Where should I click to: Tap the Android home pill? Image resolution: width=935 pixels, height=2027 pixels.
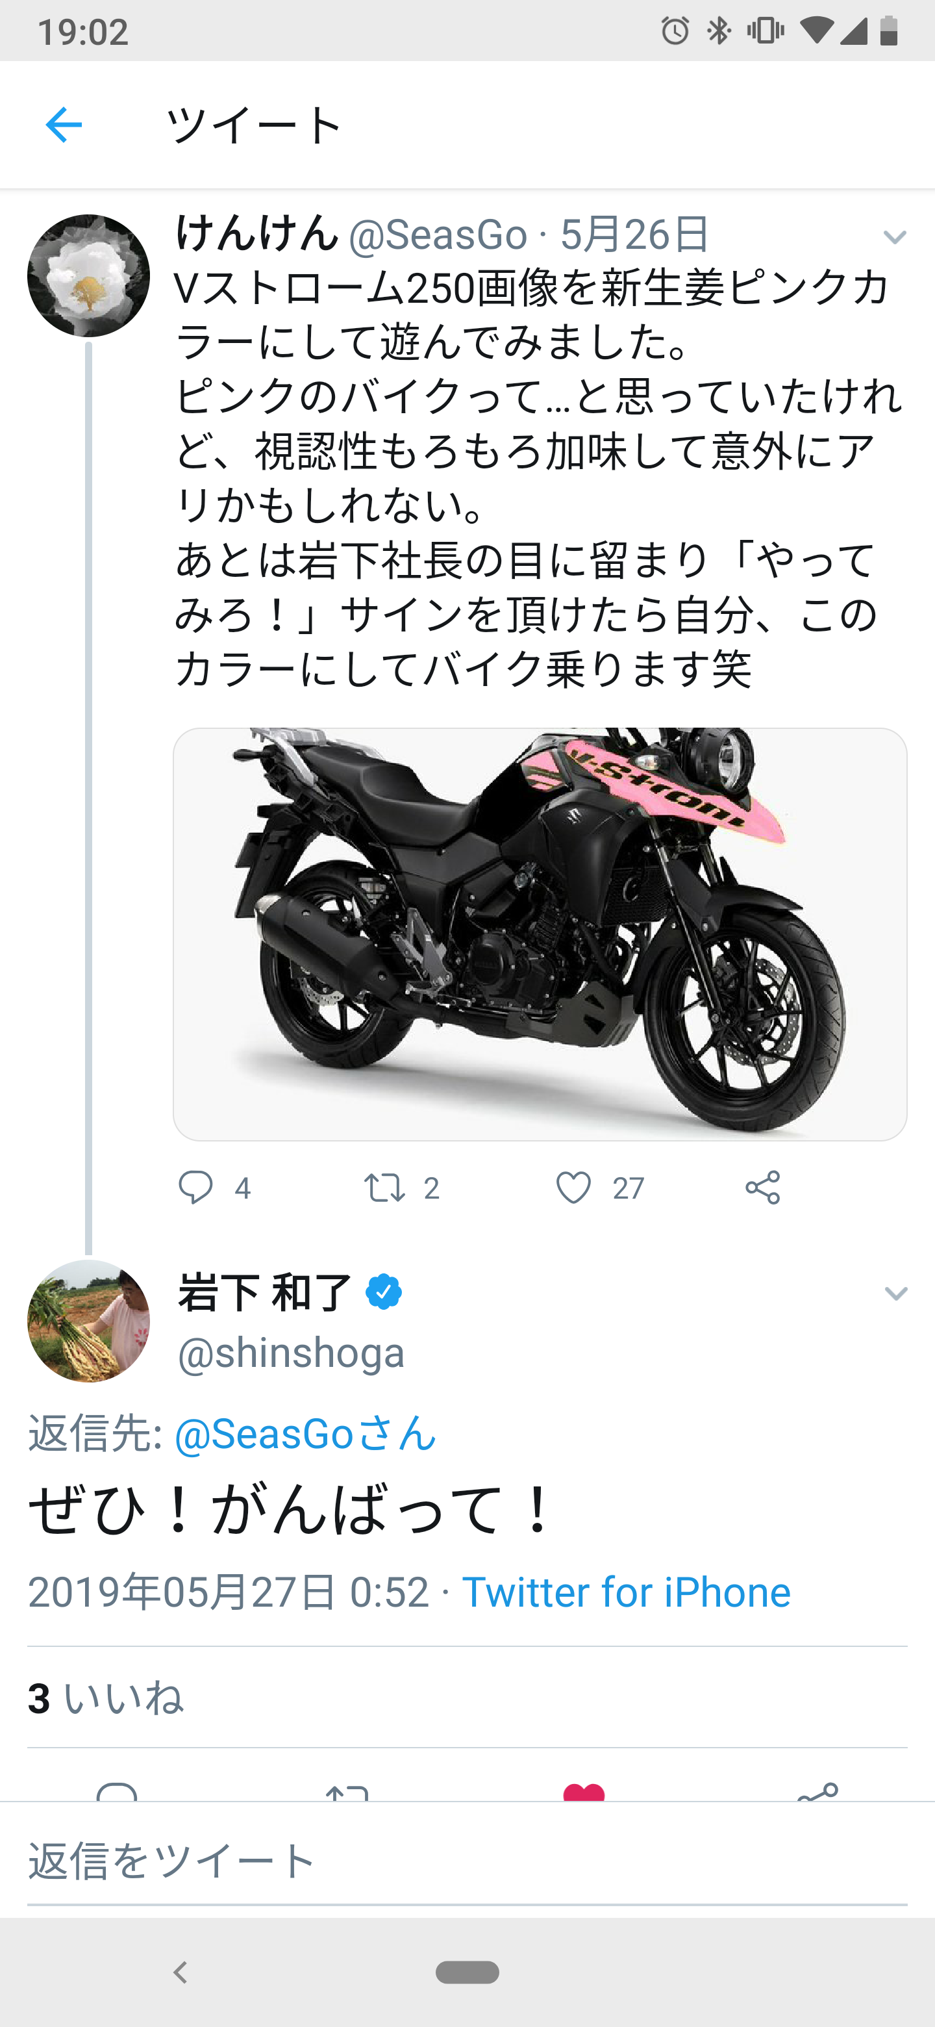467,1972
